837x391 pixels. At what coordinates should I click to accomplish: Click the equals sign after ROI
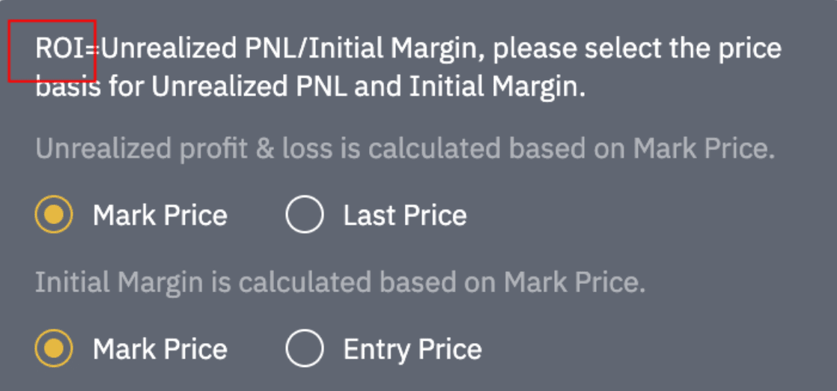pos(92,50)
